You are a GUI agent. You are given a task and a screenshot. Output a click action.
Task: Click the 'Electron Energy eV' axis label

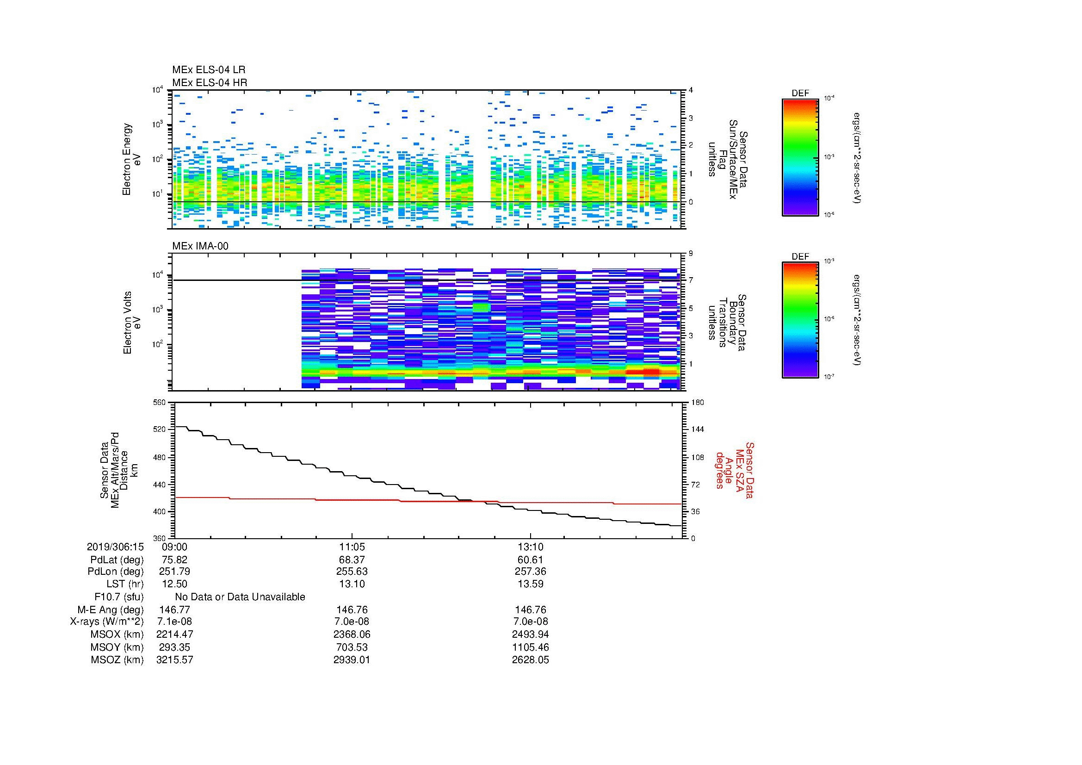[131, 159]
